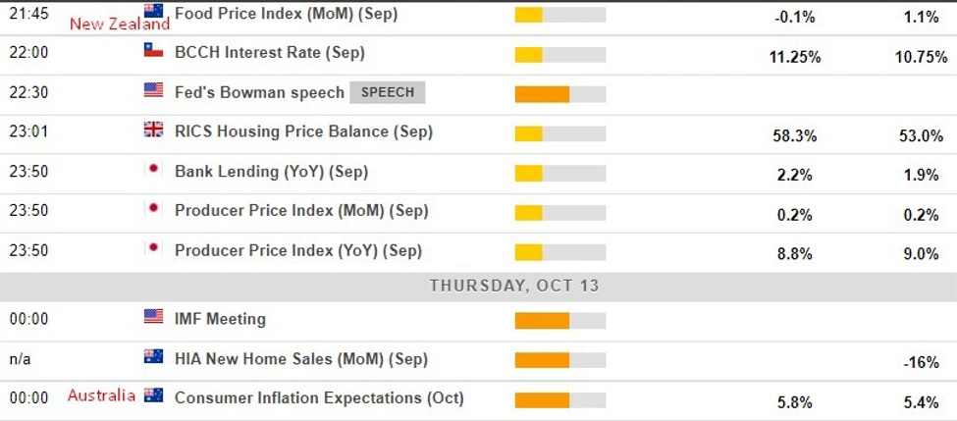Click UK flag beside RICS Housing Price Balance
Screen dimensions: 957x421
click(x=153, y=130)
